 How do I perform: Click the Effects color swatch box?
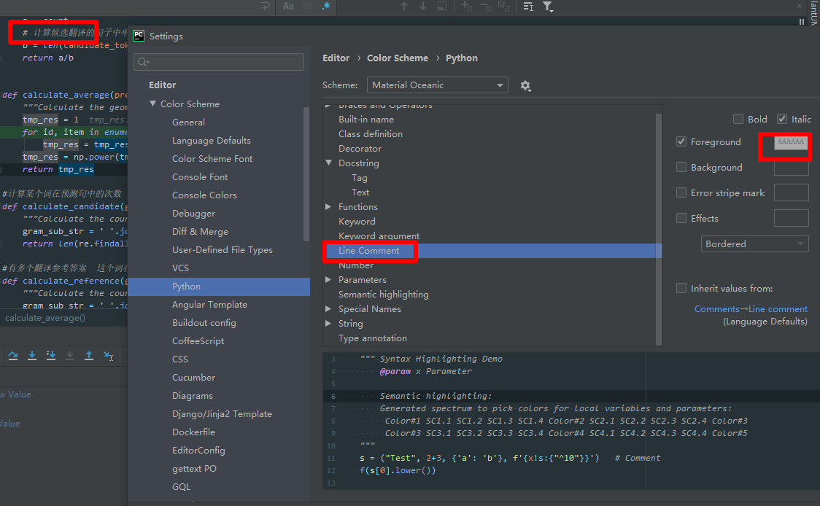click(791, 218)
